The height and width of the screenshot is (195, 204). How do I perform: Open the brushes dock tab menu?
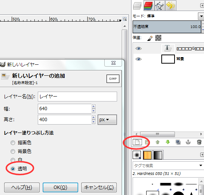[202, 155]
